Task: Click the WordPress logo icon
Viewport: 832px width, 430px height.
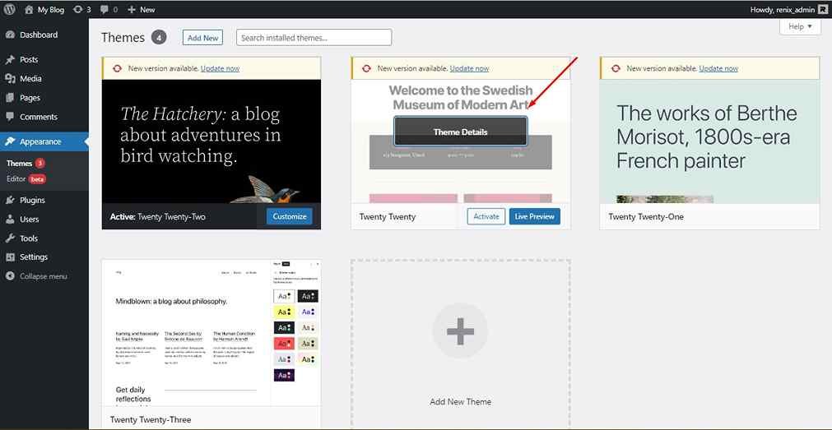Action: (10, 9)
